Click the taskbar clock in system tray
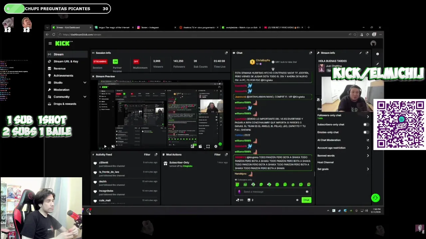426x239 pixels. coord(376,210)
